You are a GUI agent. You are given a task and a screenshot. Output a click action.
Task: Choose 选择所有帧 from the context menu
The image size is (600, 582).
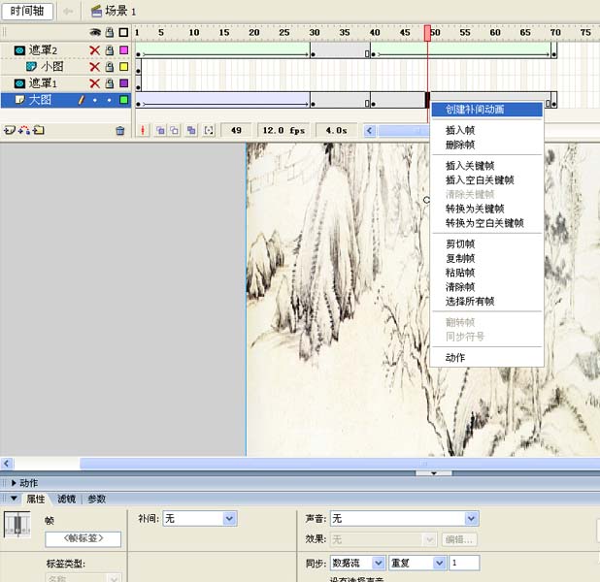(x=486, y=302)
